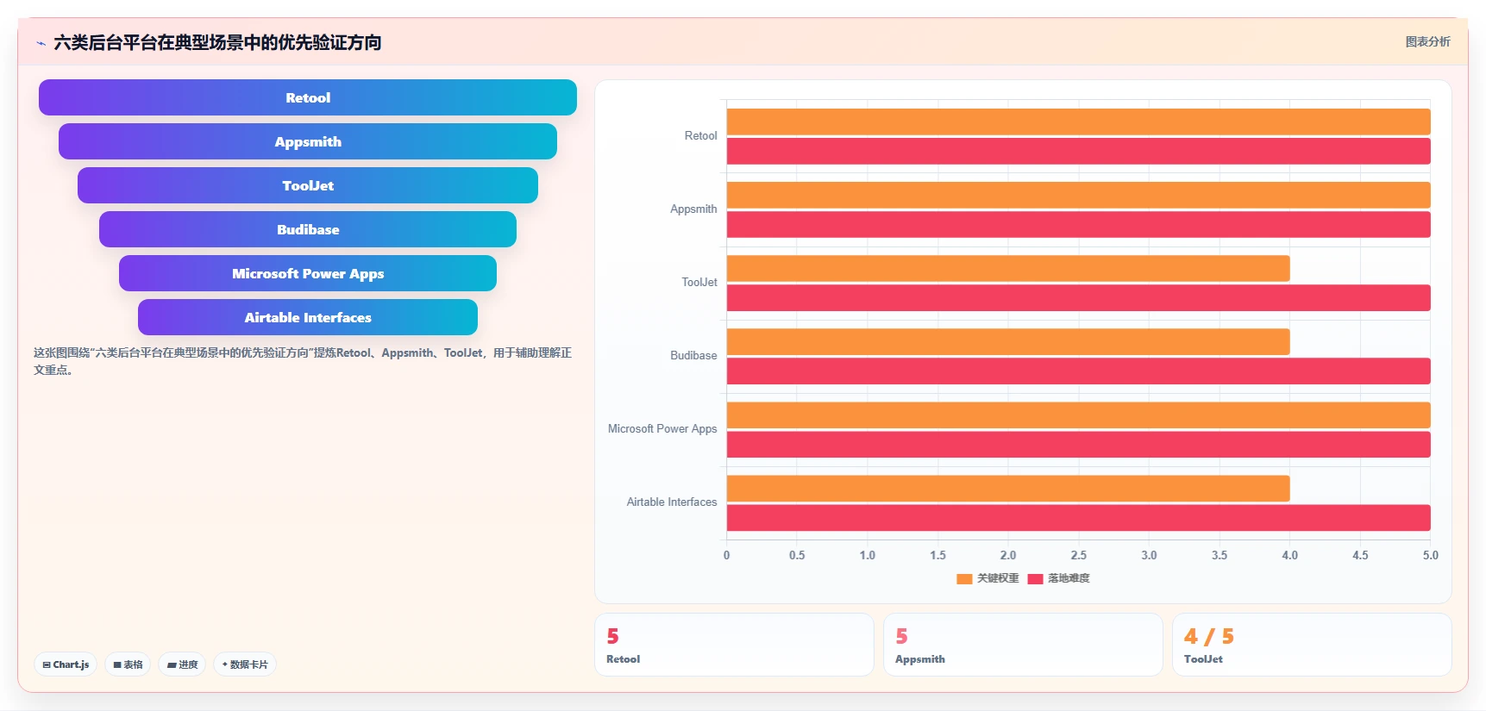Click the x-axis tick labeled 2.5
This screenshot has height=711, width=1486.
click(x=1079, y=556)
